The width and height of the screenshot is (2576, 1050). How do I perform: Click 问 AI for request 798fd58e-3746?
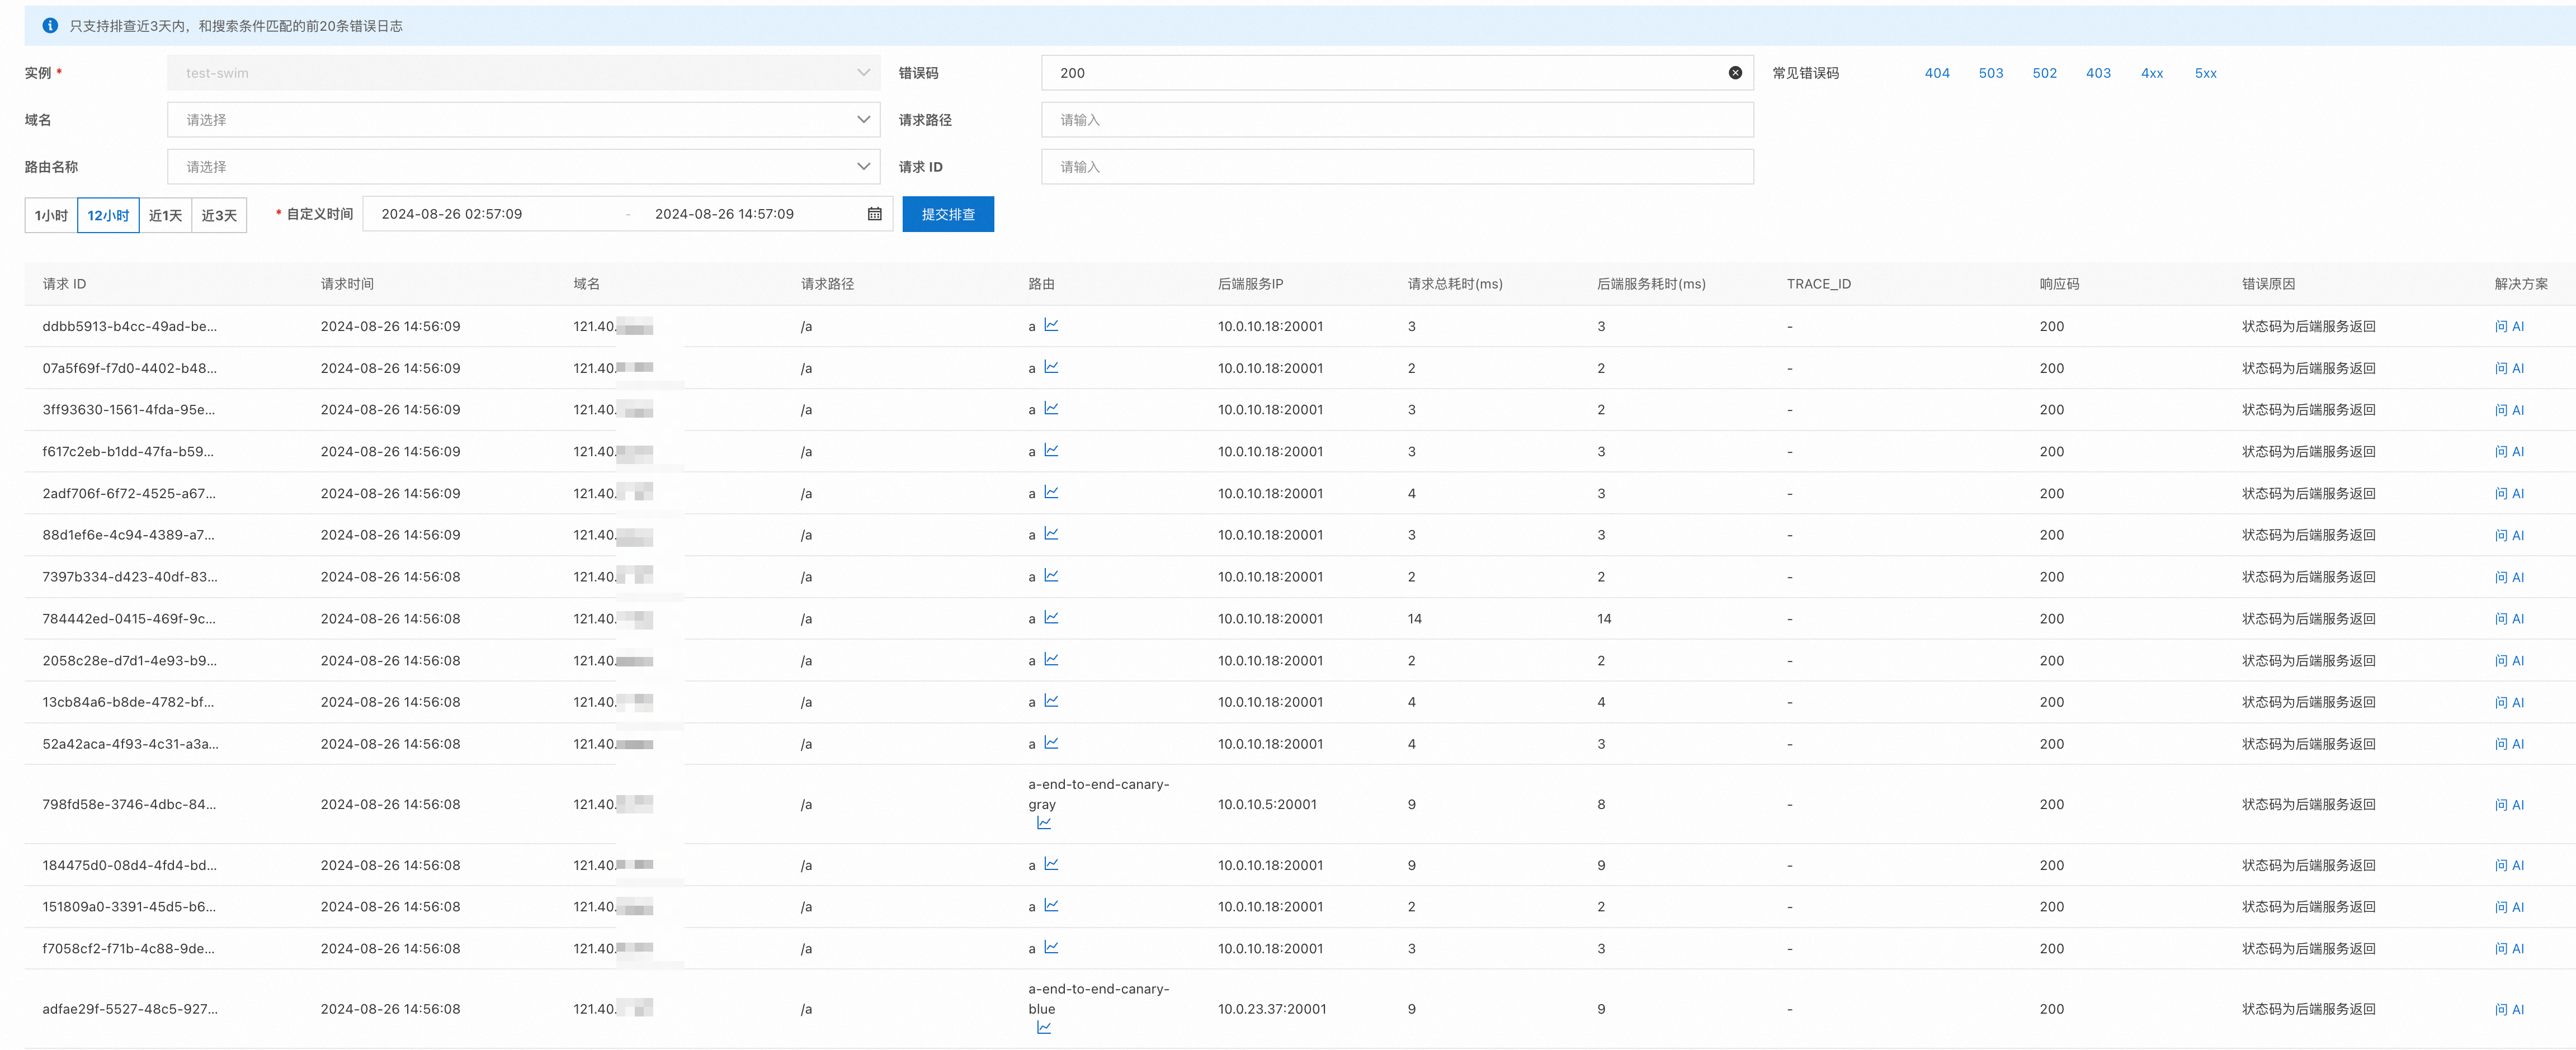pos(2509,805)
